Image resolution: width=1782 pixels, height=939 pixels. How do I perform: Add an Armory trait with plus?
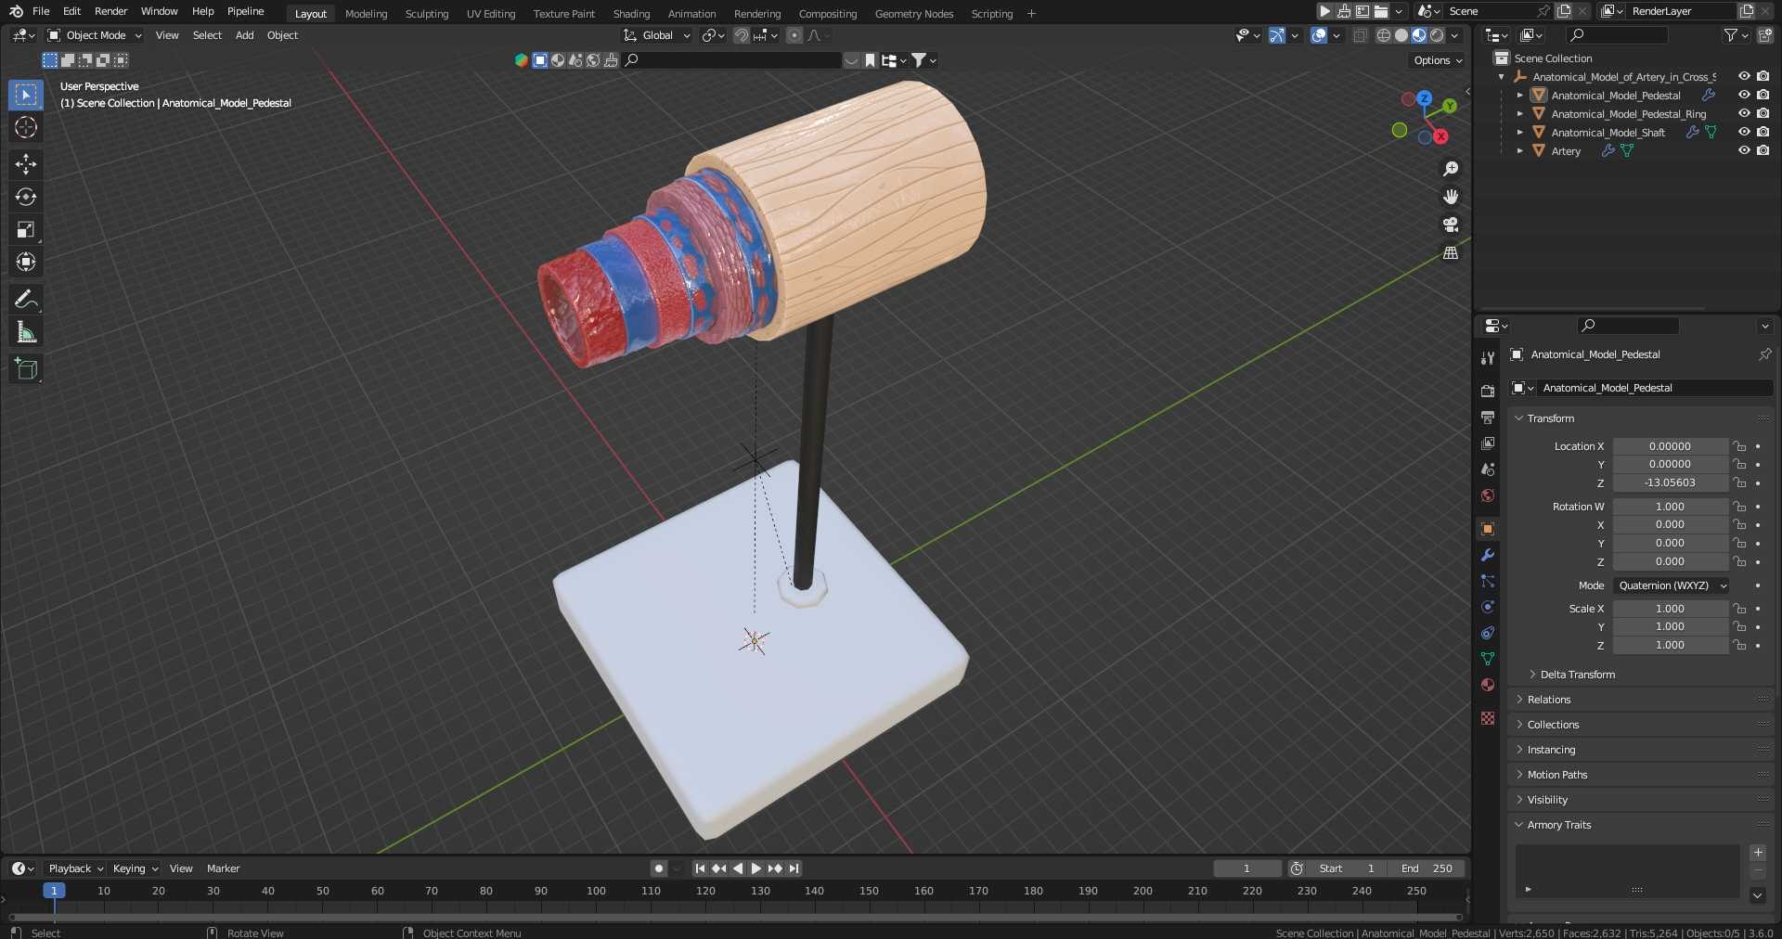click(1758, 853)
